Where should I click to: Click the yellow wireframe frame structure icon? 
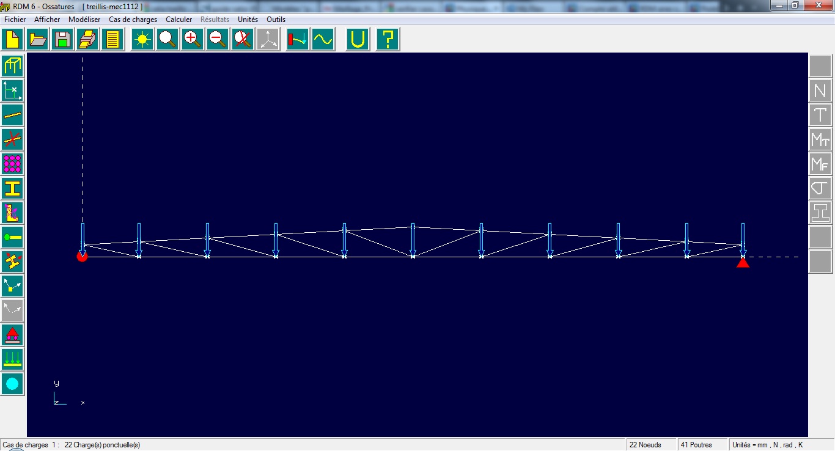(13, 66)
